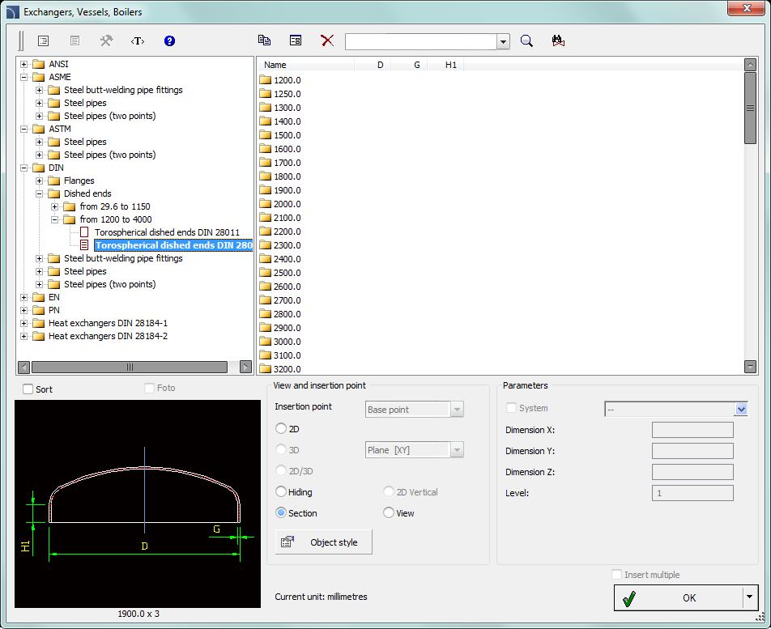
Task: Toggle the Foto checkbox
Action: [150, 389]
